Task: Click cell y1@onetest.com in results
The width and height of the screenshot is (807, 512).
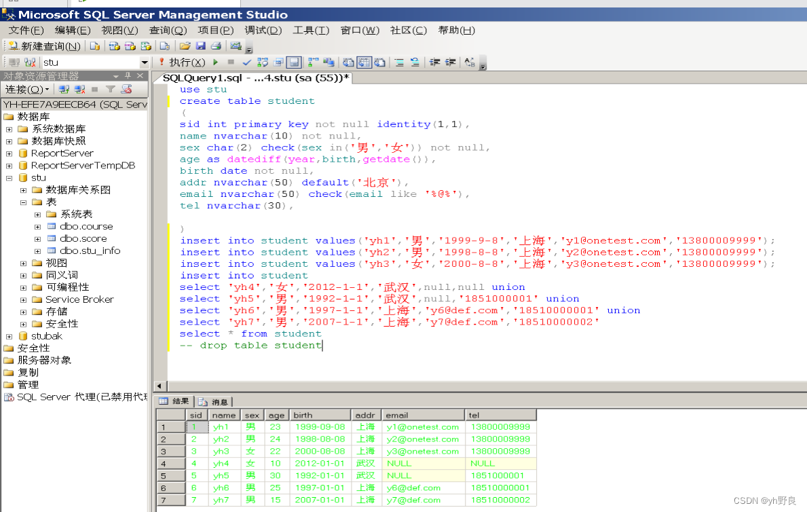Action: [x=424, y=427]
